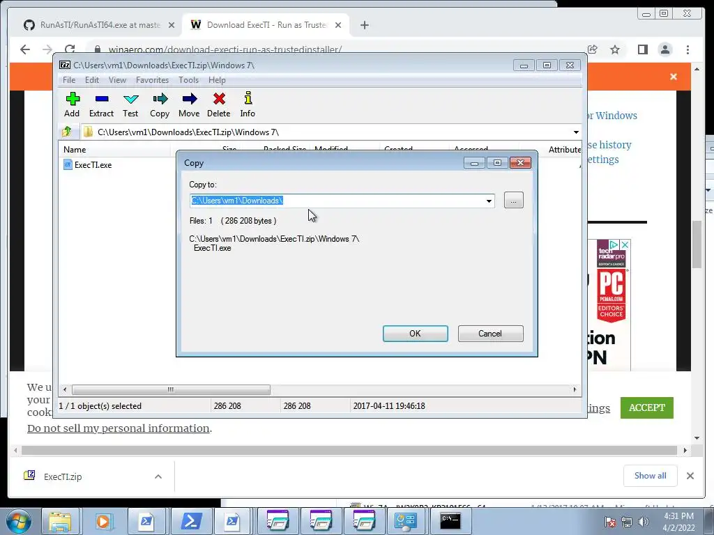Reload the browser page
Image resolution: width=714 pixels, height=535 pixels.
coord(70,49)
